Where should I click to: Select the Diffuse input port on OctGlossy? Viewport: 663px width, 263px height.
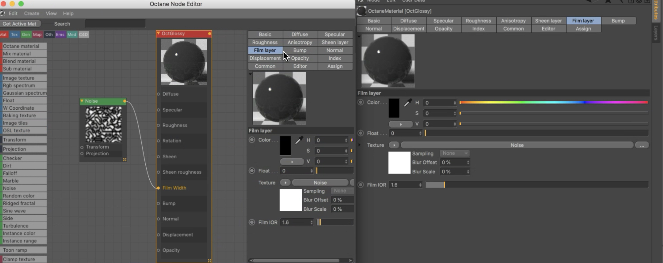pos(158,94)
